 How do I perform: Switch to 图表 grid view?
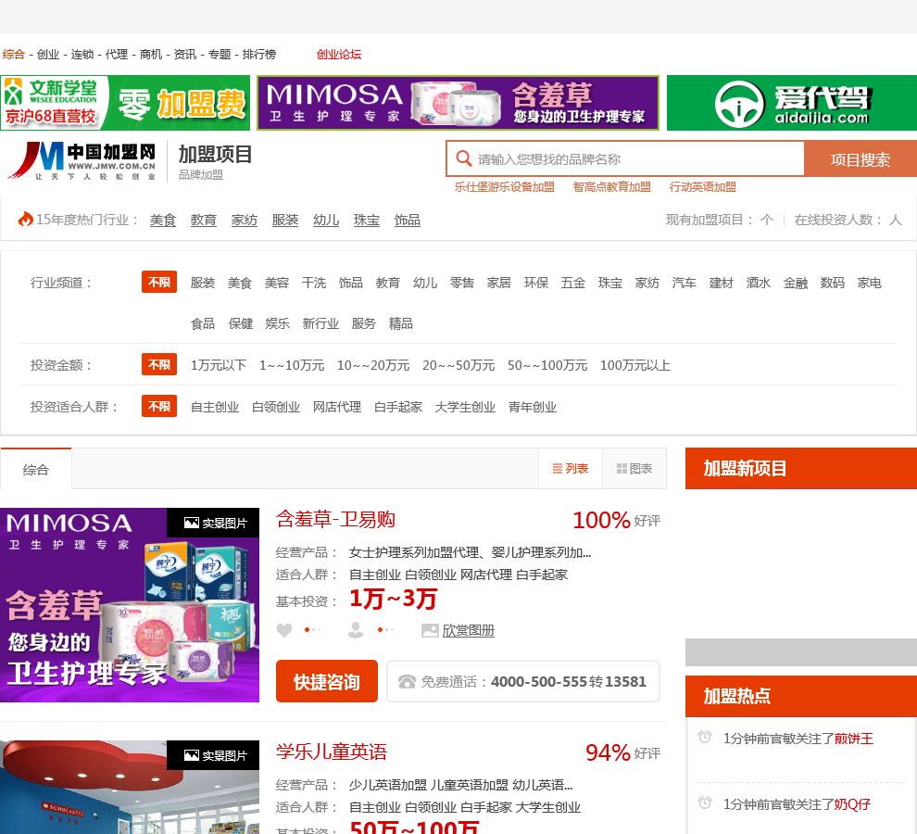coord(634,469)
